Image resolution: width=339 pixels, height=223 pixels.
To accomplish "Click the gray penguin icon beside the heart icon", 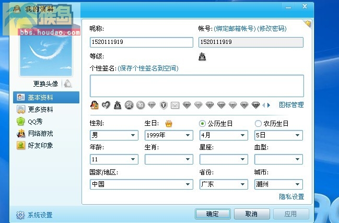I will [118, 105].
